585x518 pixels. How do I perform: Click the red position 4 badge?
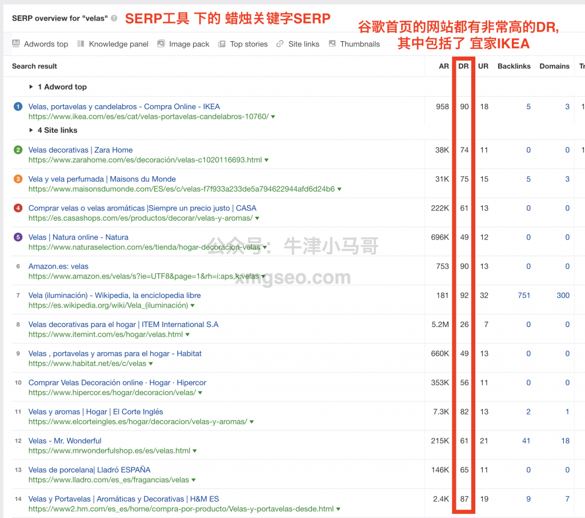point(18,208)
